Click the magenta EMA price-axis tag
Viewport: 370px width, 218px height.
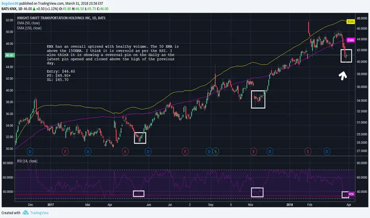pos(351,40)
